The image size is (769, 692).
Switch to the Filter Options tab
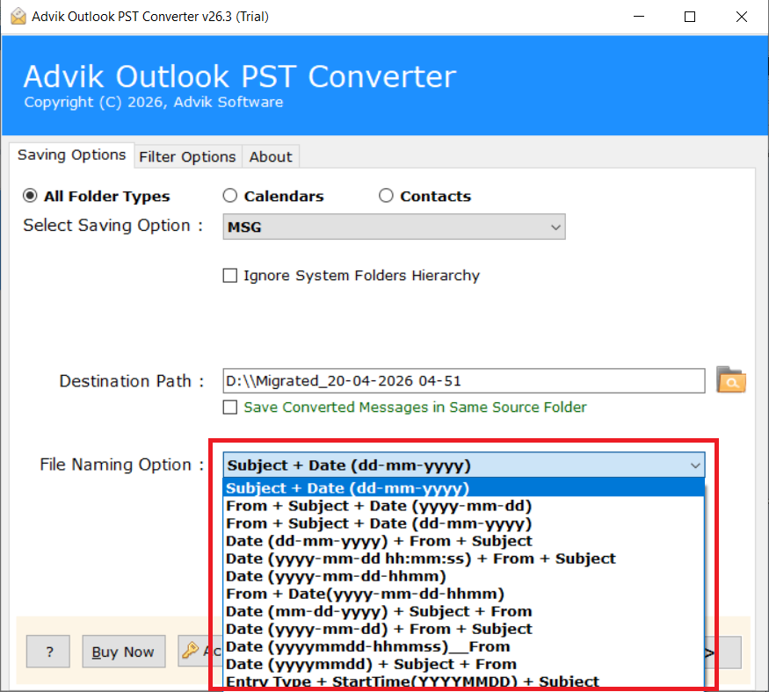click(187, 156)
